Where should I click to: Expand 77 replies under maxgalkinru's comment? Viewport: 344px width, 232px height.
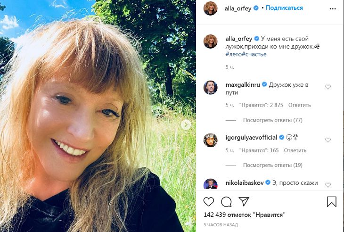pos(272,120)
